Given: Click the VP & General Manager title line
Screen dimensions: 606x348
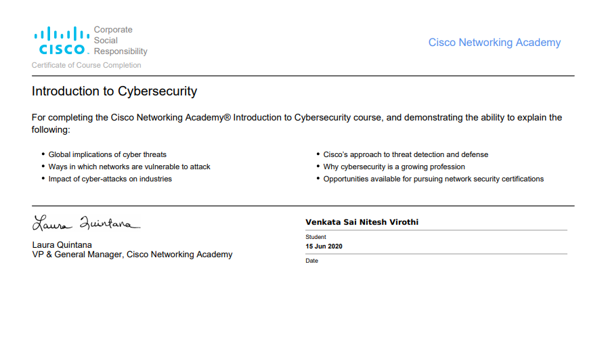Looking at the screenshot, I should point(132,255).
